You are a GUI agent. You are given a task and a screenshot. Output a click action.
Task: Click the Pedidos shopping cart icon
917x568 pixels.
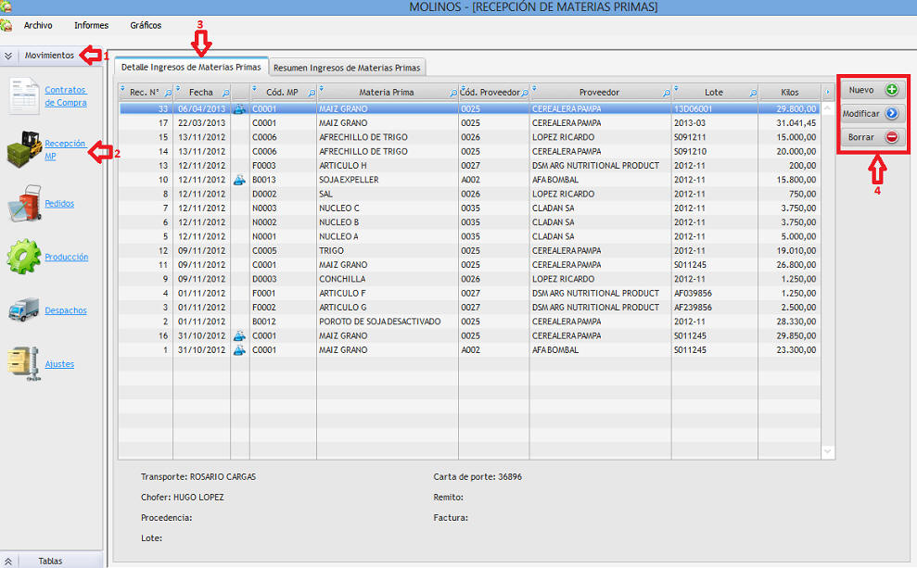24,203
